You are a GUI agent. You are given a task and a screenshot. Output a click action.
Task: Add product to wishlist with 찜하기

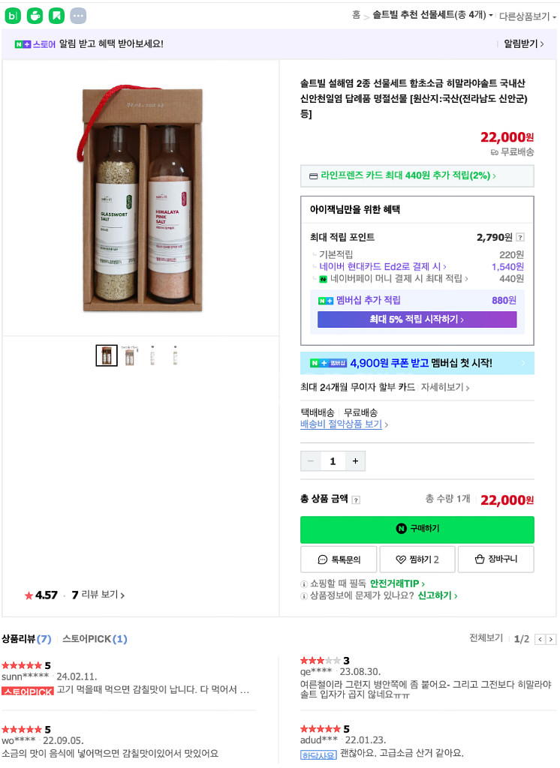tap(417, 559)
